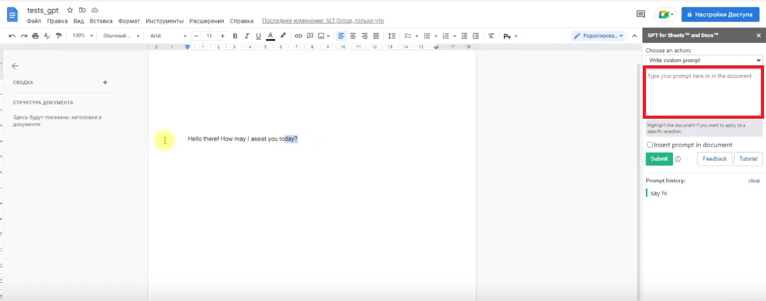Print the document using the printer icon
The width and height of the screenshot is (766, 301).
(35, 36)
